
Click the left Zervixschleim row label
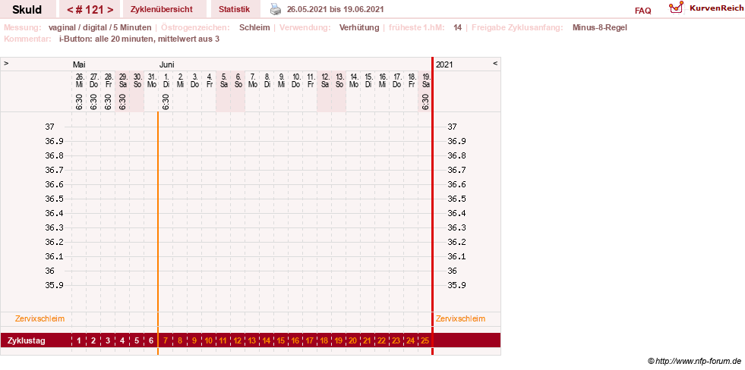click(40, 318)
